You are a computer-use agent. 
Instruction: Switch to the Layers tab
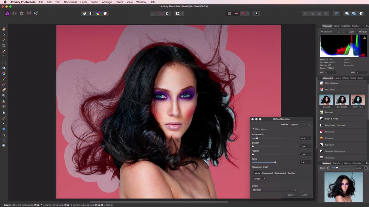coord(337,78)
